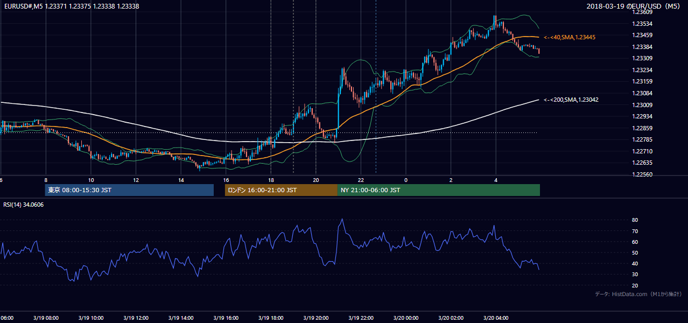This screenshot has width=688, height=323.
Task: Click price level 1.22785 on axis
Action: [x=642, y=139]
